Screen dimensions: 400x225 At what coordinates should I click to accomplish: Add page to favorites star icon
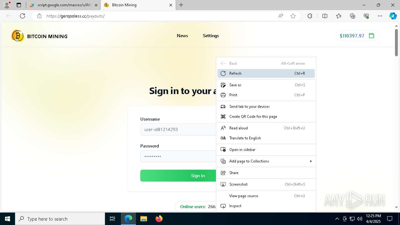[293, 16]
